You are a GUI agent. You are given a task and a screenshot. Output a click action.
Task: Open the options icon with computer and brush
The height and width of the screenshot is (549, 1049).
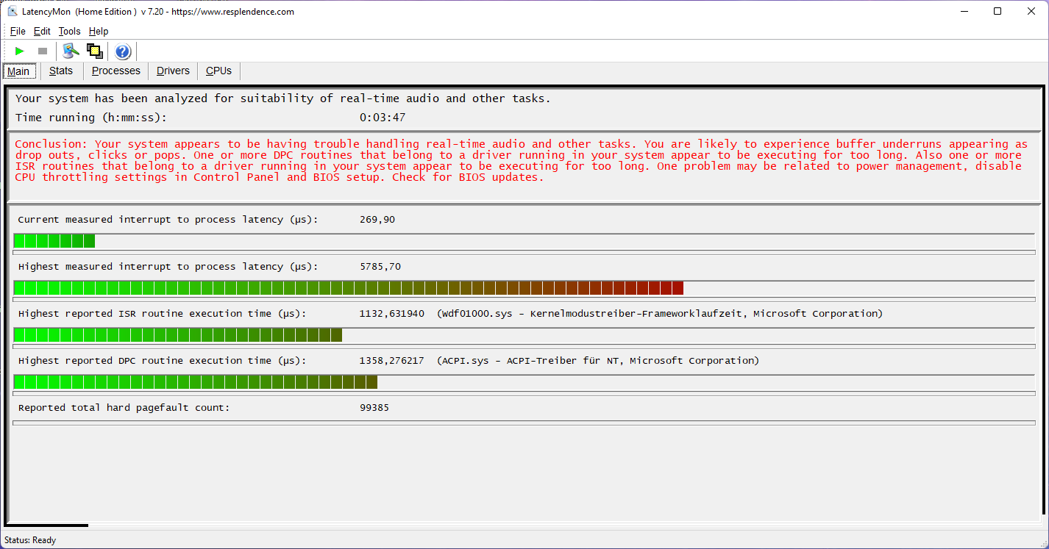point(71,51)
